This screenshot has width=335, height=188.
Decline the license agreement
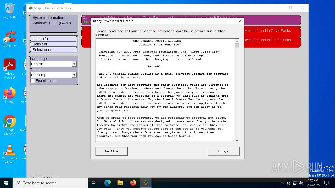[x=111, y=151]
